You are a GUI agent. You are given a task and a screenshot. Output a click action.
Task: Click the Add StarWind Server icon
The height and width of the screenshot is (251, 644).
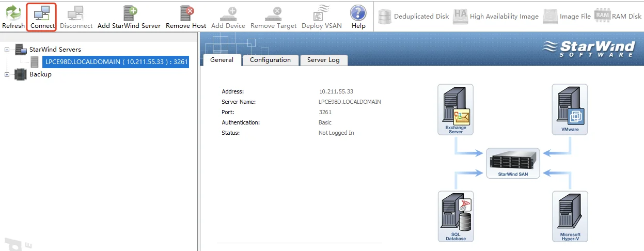click(129, 17)
